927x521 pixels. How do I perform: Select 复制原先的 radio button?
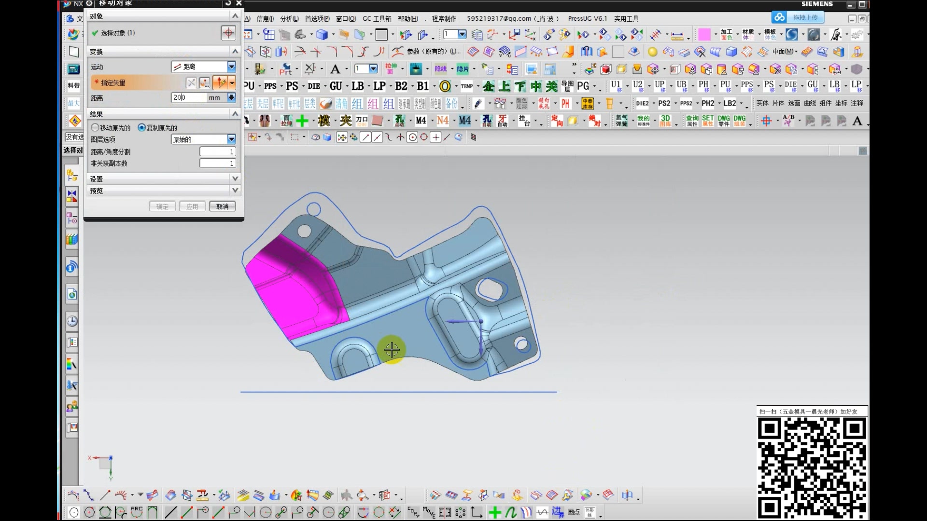pos(141,127)
